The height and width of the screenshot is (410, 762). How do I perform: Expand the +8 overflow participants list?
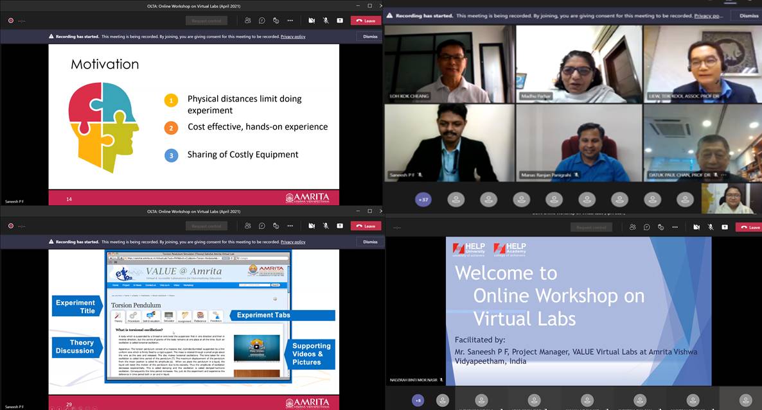[x=418, y=400]
